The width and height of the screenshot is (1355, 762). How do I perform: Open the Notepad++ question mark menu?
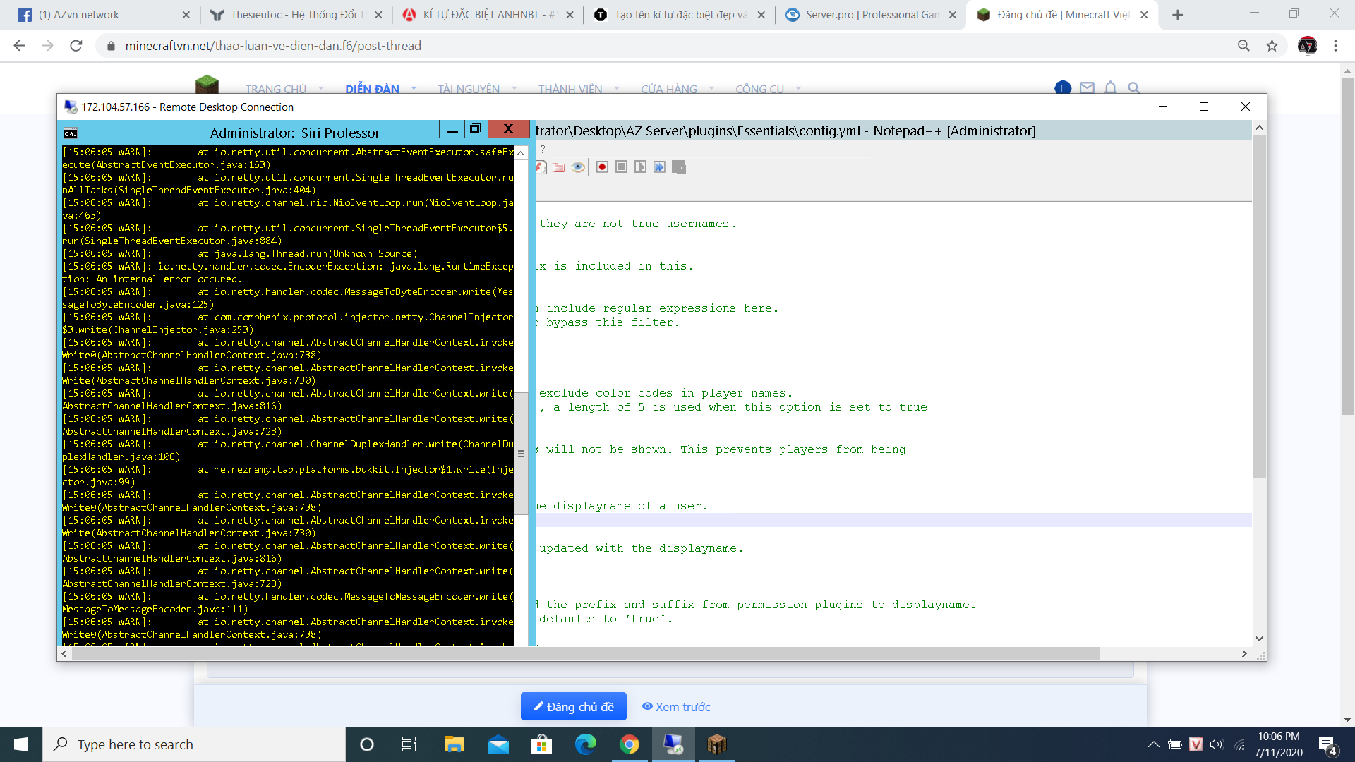pos(543,150)
